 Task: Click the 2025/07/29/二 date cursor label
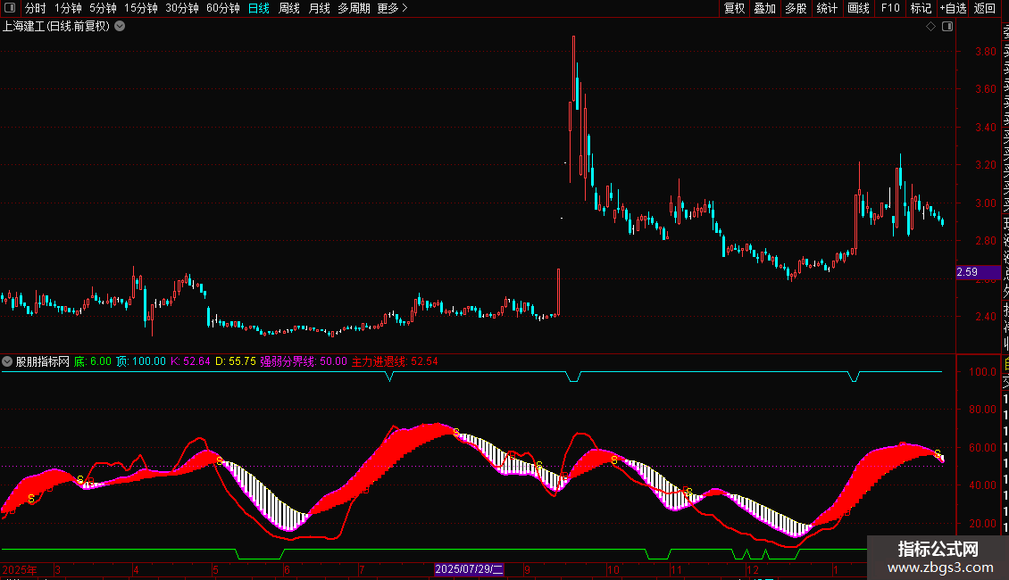[469, 569]
